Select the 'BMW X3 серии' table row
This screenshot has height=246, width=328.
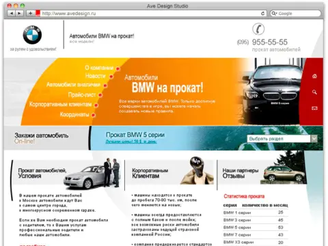[256, 242]
